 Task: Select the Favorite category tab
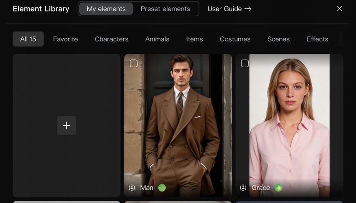[66, 39]
